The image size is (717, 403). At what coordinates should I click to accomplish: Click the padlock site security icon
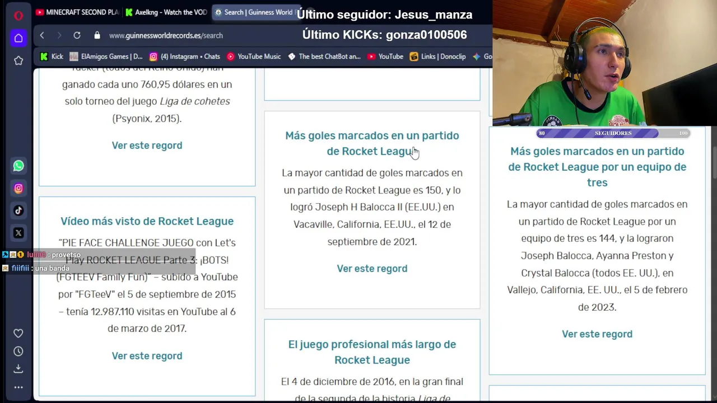pos(97,35)
